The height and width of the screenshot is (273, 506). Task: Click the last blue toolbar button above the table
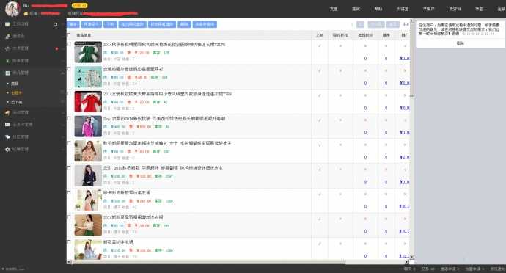tap(205, 24)
